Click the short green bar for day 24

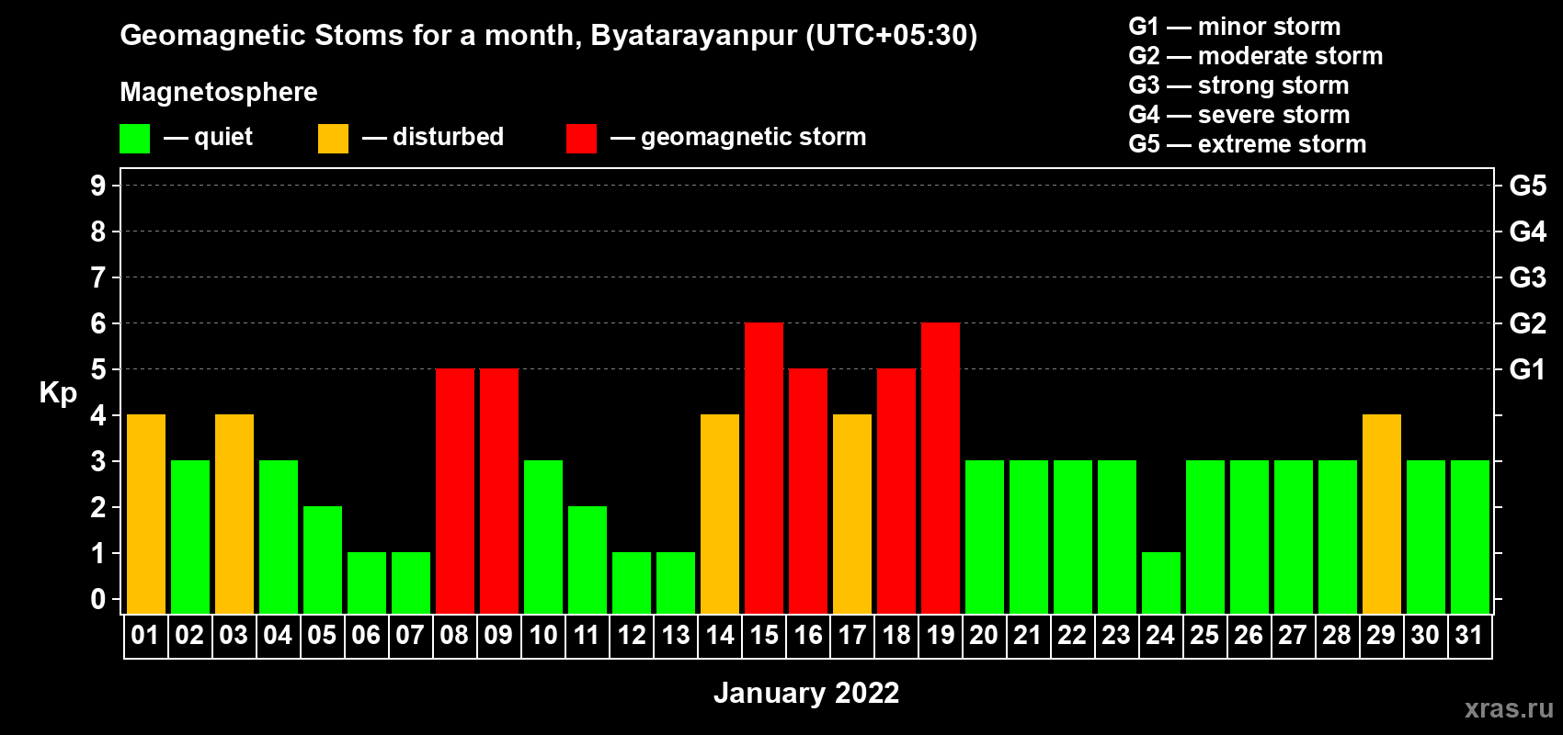[x=1161, y=583]
